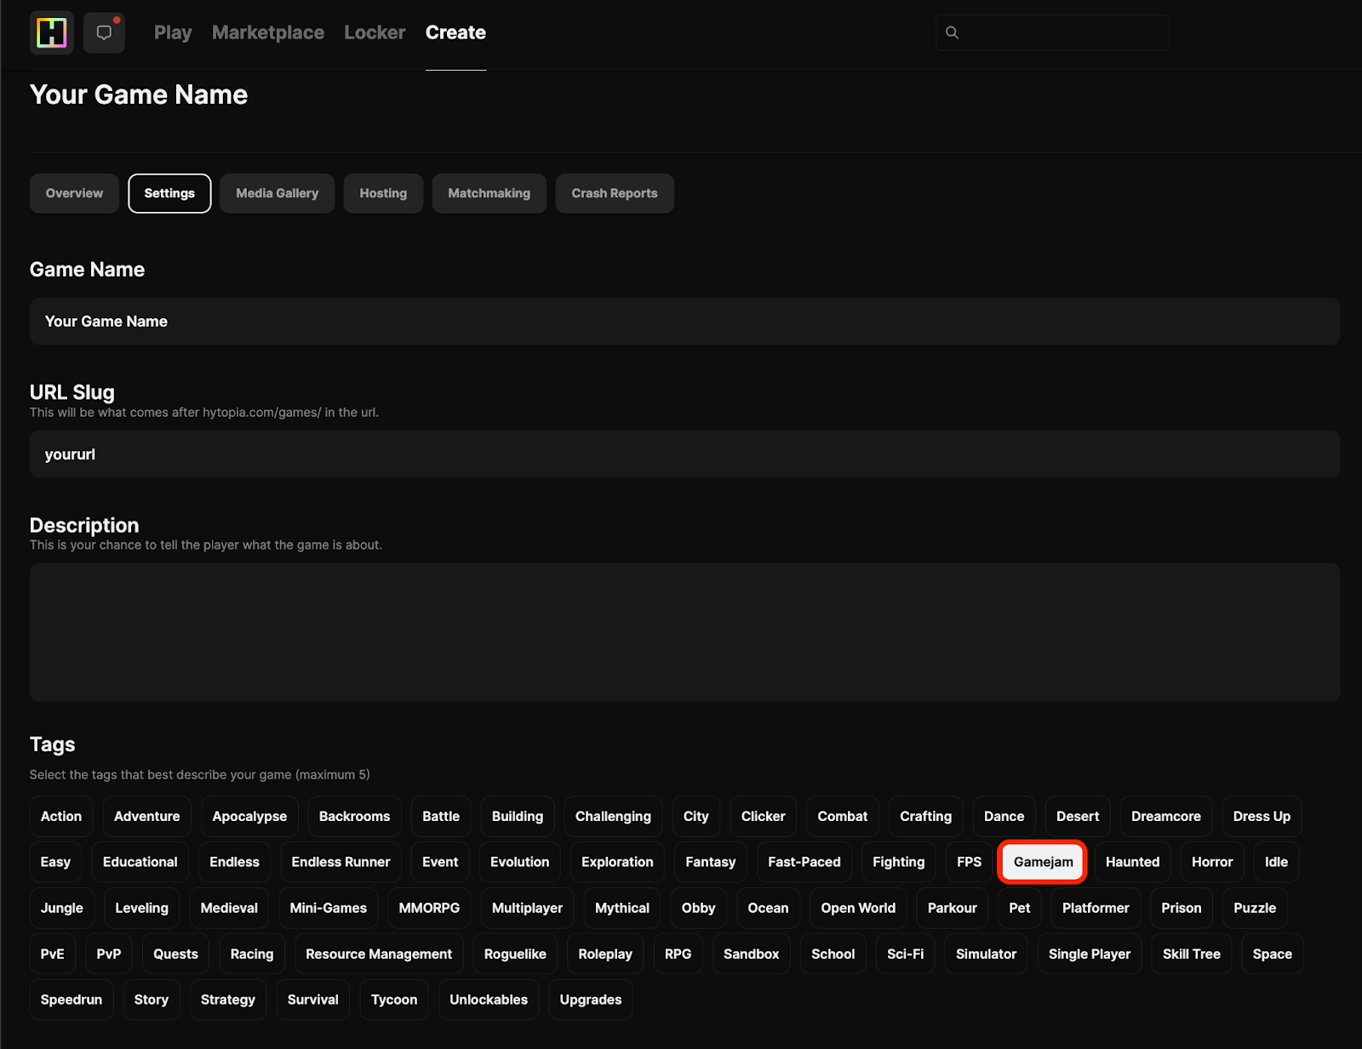Switch to the Overview tab
This screenshot has width=1362, height=1049.
(x=74, y=193)
